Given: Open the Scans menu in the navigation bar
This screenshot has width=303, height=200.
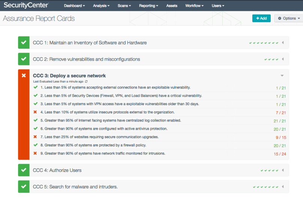Looking at the screenshot, I should pos(124,6).
